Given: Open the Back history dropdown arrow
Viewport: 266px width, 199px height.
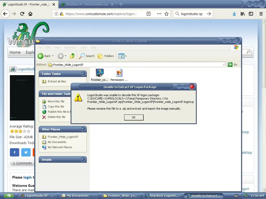Looking at the screenshot, I should [52, 56].
